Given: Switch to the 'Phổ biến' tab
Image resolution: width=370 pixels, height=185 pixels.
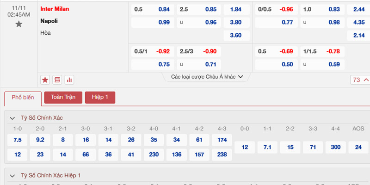Looking at the screenshot, I should pos(23,98).
